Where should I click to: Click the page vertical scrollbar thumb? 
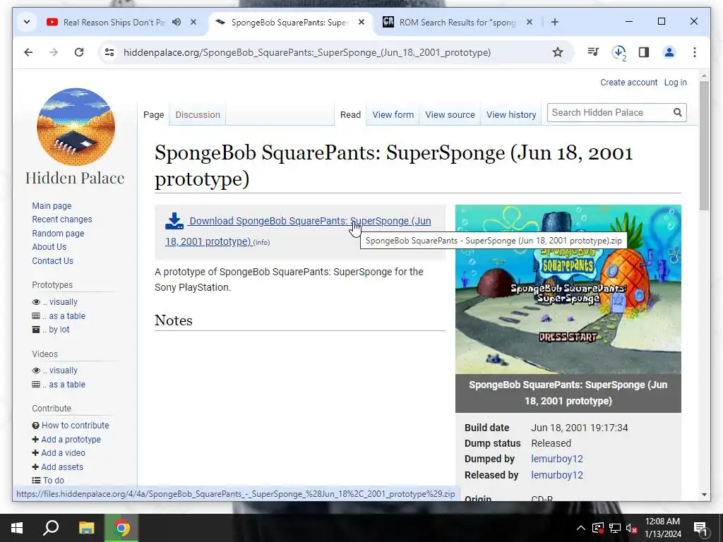coord(704,145)
